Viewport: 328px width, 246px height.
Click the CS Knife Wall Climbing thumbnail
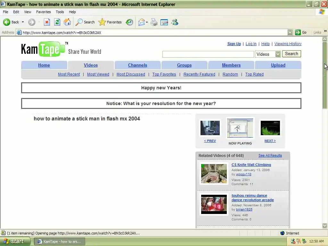[214, 174]
